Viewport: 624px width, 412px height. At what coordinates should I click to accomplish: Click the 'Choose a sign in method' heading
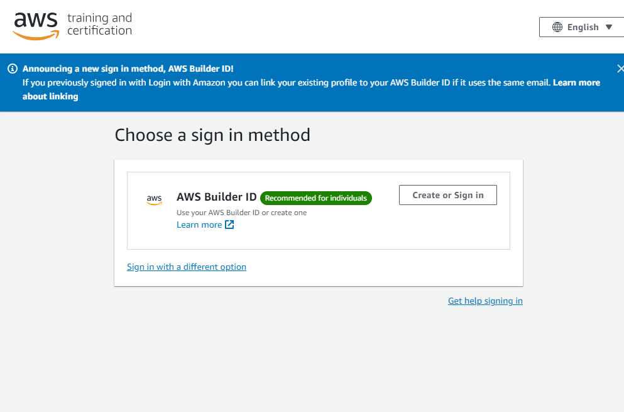point(212,135)
